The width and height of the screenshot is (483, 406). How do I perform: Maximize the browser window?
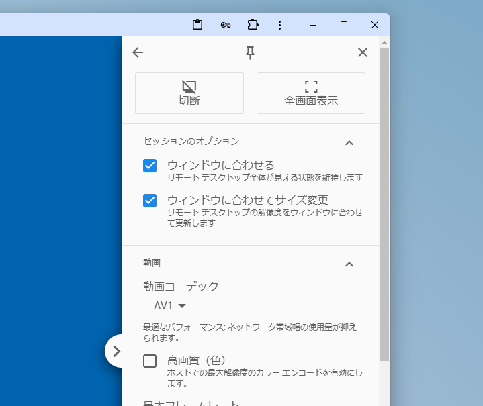pos(344,25)
